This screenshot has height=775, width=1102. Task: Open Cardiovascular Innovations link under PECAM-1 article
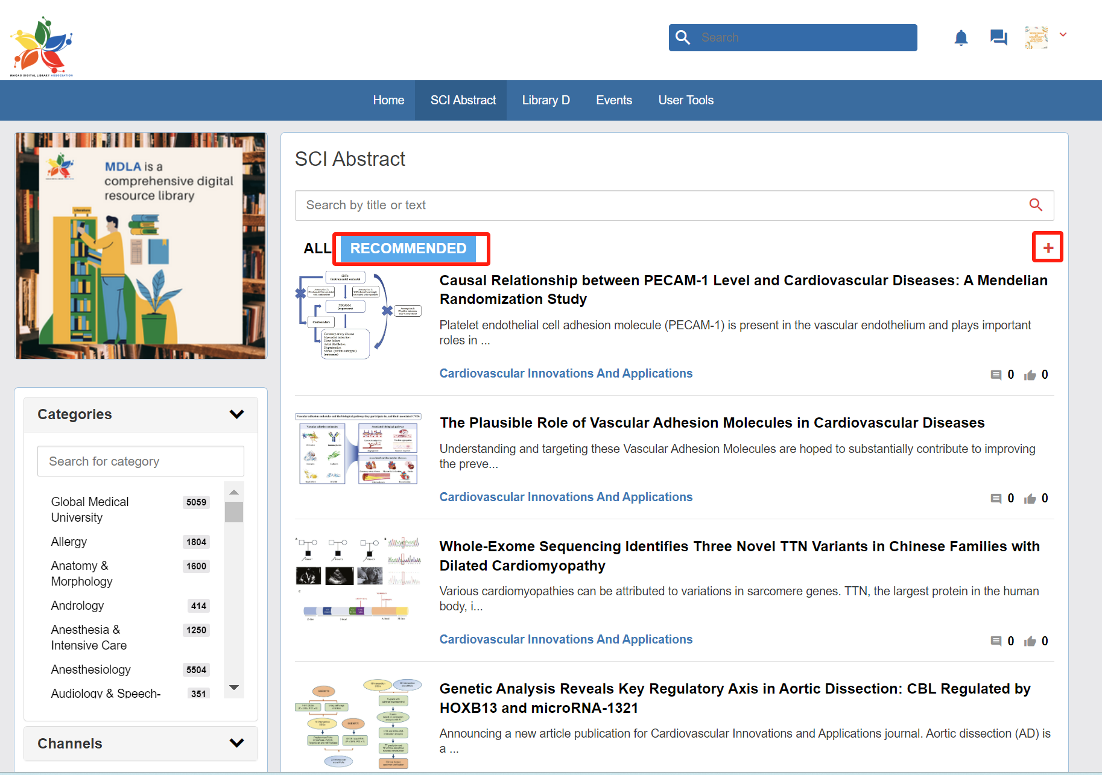coord(565,373)
